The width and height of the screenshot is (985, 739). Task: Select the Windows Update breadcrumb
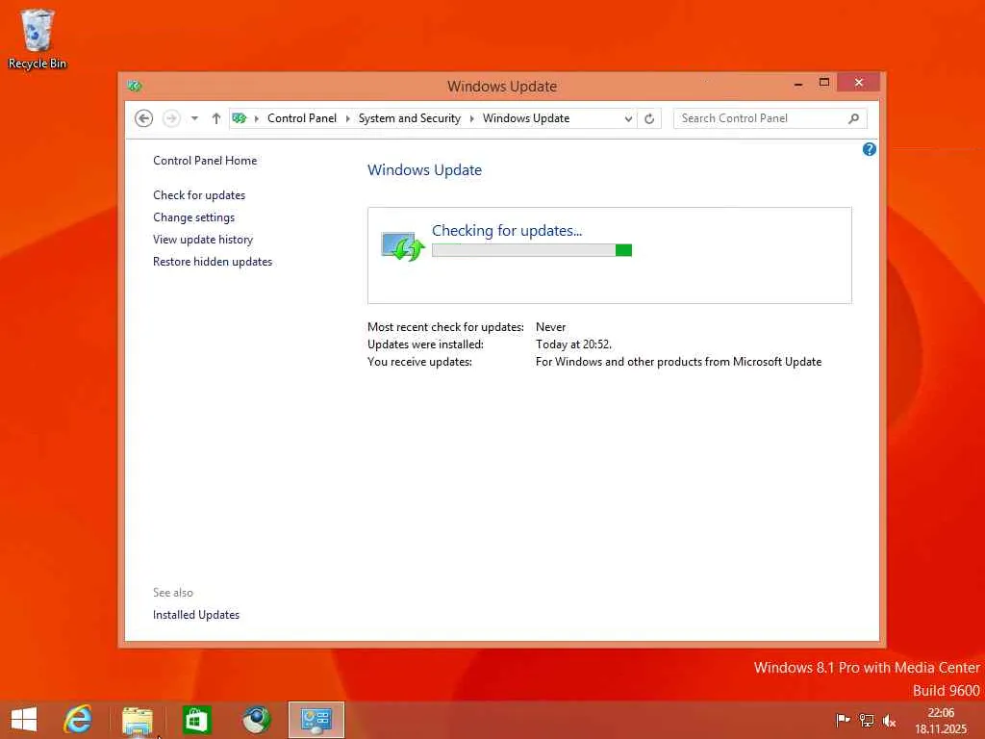526,118
